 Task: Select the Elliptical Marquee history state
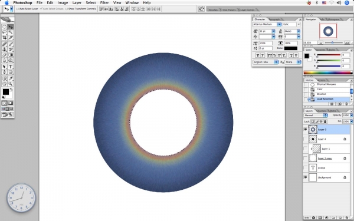[327, 84]
